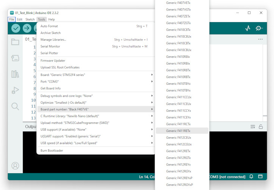Open the Edit menu
Image resolution: width=274 pixels, height=190 pixels.
coord(20,19)
